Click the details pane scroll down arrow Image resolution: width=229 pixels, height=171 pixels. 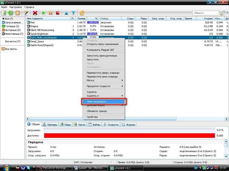pyautogui.click(x=226, y=156)
